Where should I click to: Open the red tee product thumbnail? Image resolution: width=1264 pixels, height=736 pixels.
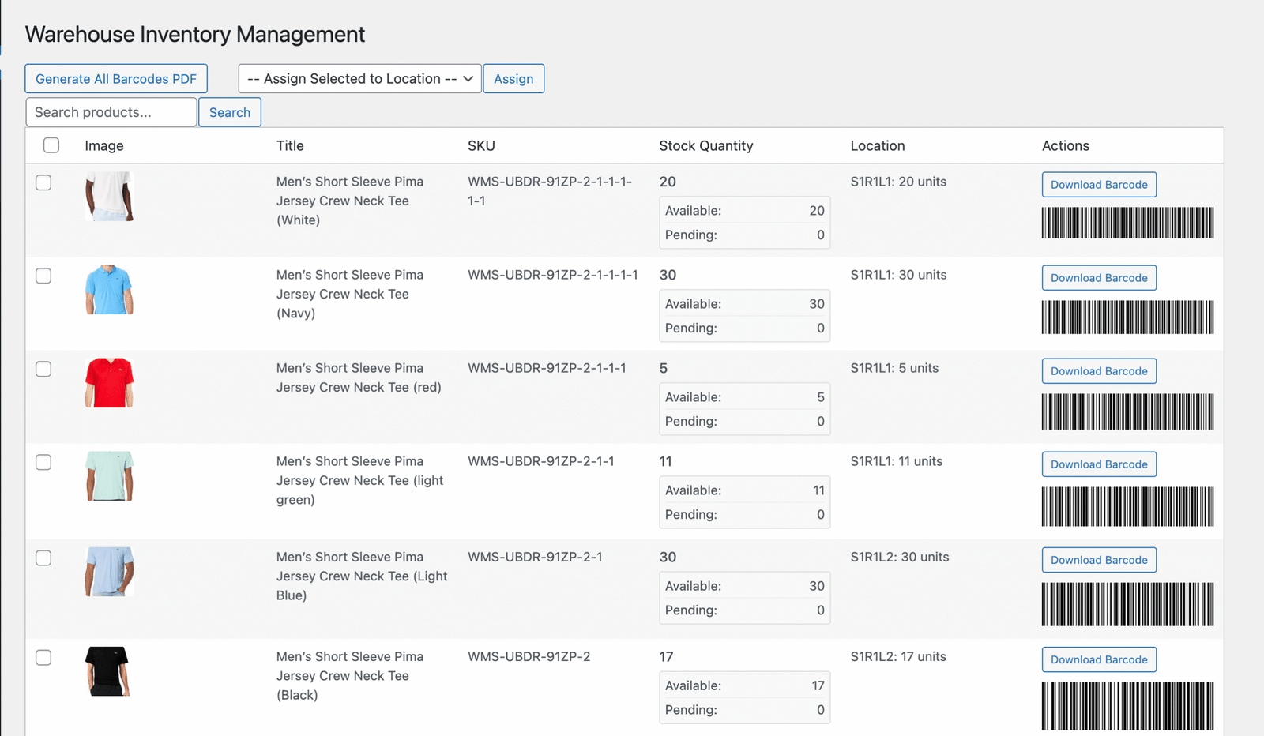click(109, 383)
